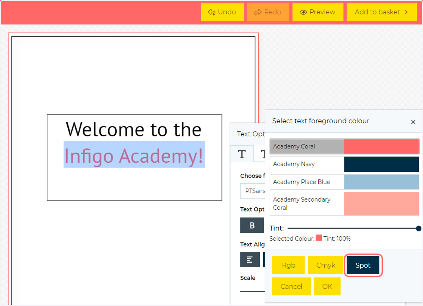Switch to Cmyk colour mode
This screenshot has width=423, height=306.
326,265
